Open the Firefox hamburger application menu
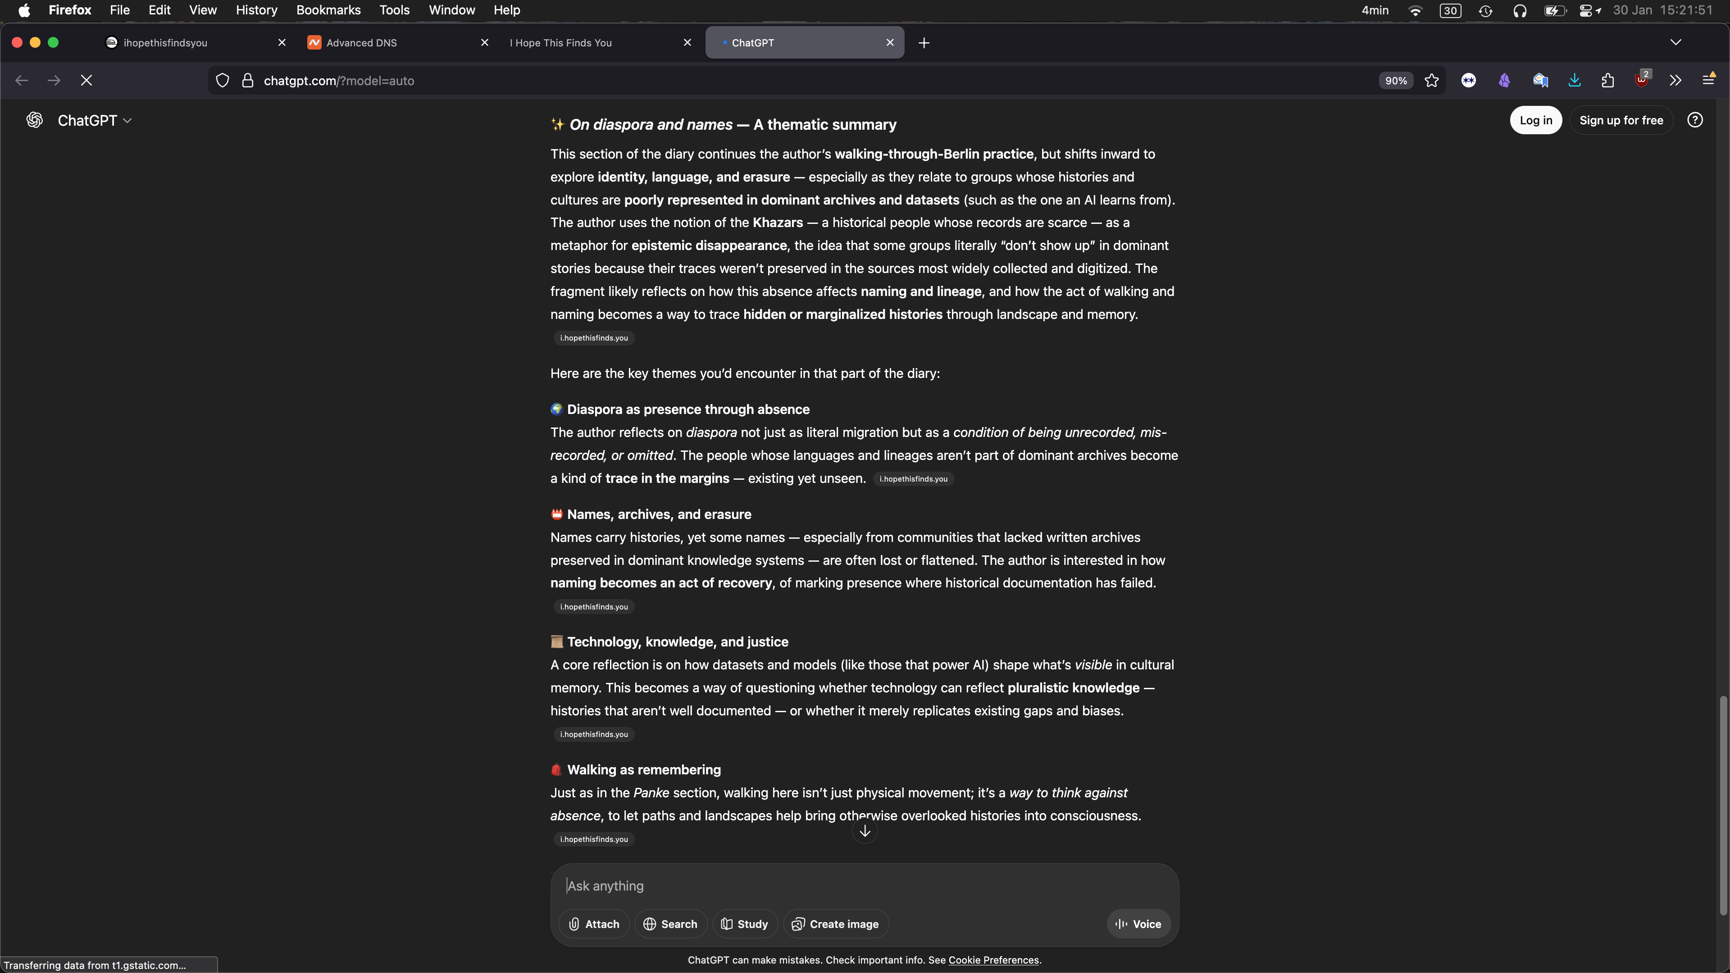Viewport: 1730px width, 973px height. [x=1708, y=81]
